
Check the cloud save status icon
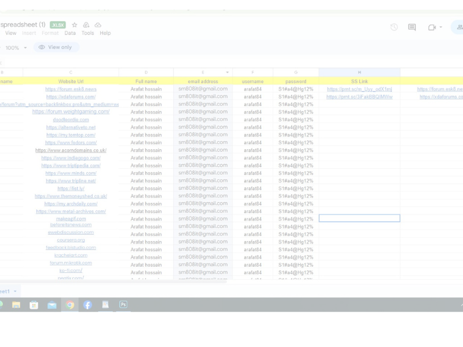click(98, 25)
